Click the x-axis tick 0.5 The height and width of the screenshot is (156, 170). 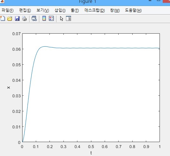click(91, 147)
